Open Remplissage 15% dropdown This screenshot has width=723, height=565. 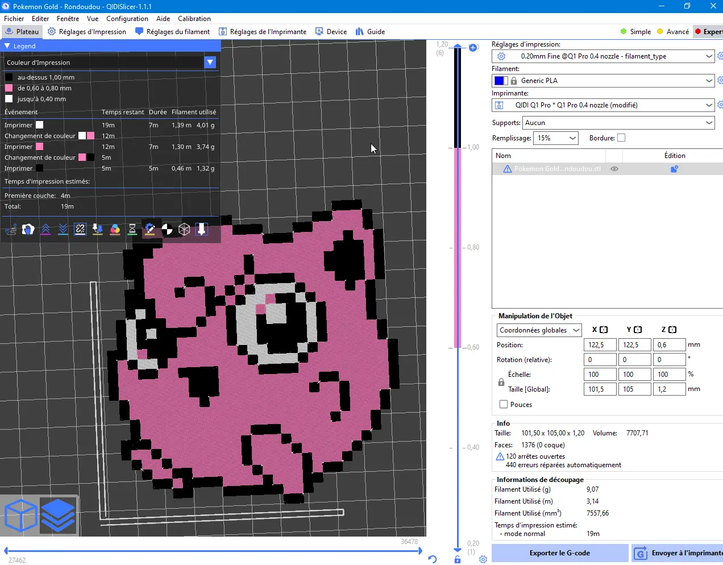coord(555,138)
